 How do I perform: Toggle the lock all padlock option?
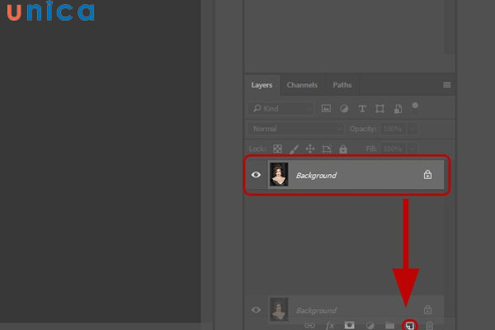pyautogui.click(x=344, y=149)
